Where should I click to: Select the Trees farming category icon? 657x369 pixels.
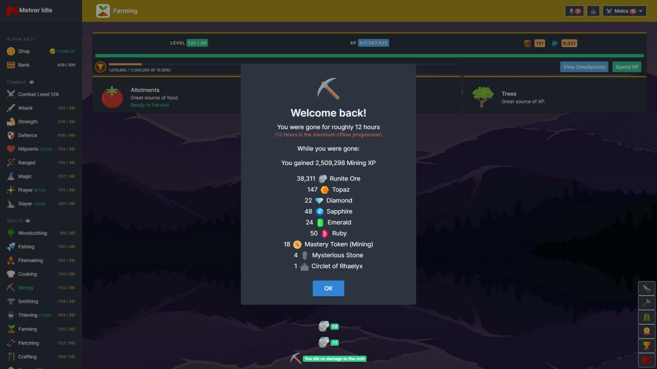click(482, 97)
